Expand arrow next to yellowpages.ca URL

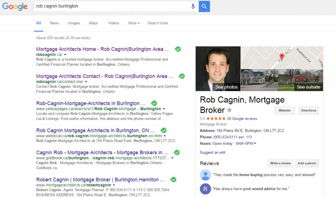[x=164, y=109]
